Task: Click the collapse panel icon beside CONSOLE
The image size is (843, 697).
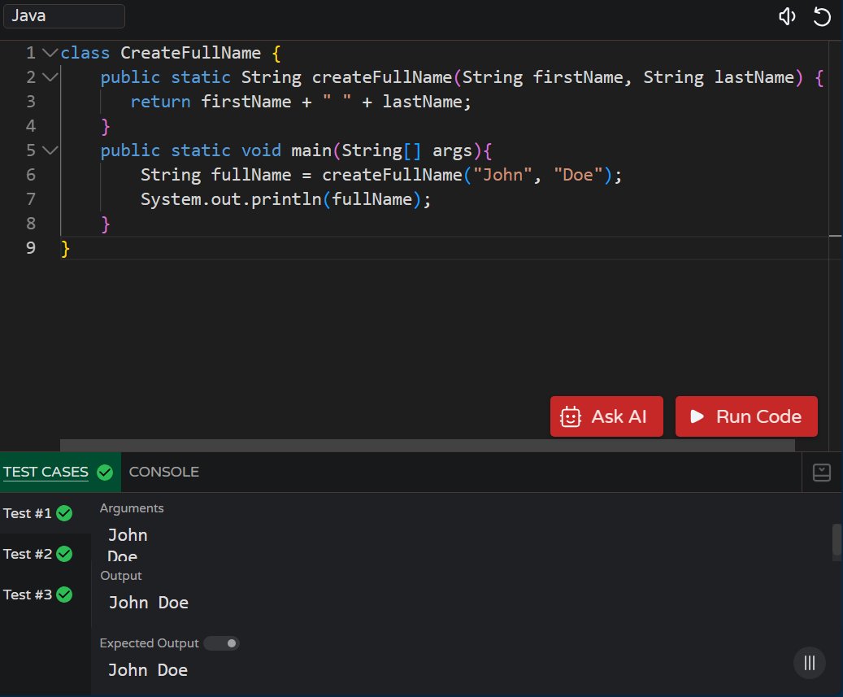Action: [x=821, y=472]
